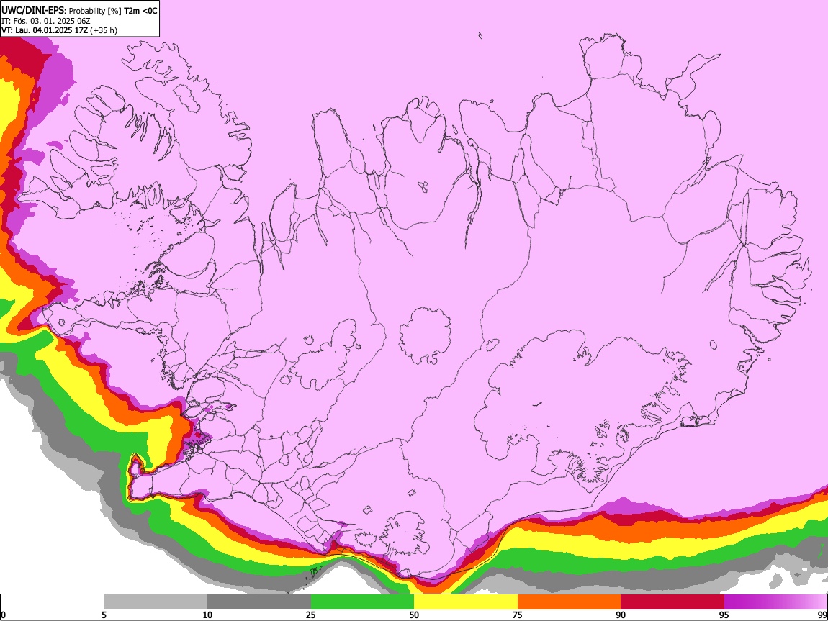Viewport: 828px width, 621px height.
Task: Click the legend label '75'
Action: [x=518, y=615]
